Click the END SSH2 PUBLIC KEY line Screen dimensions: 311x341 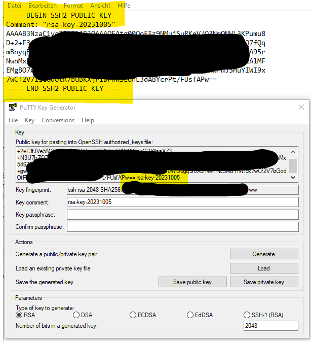65,88
